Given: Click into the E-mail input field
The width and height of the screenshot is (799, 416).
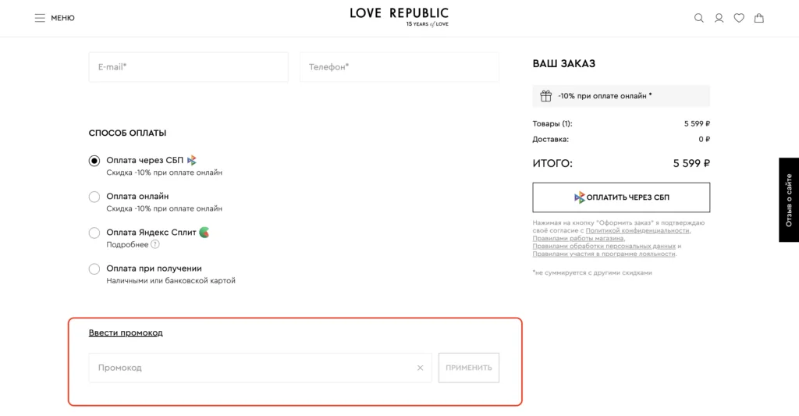Looking at the screenshot, I should [x=188, y=67].
